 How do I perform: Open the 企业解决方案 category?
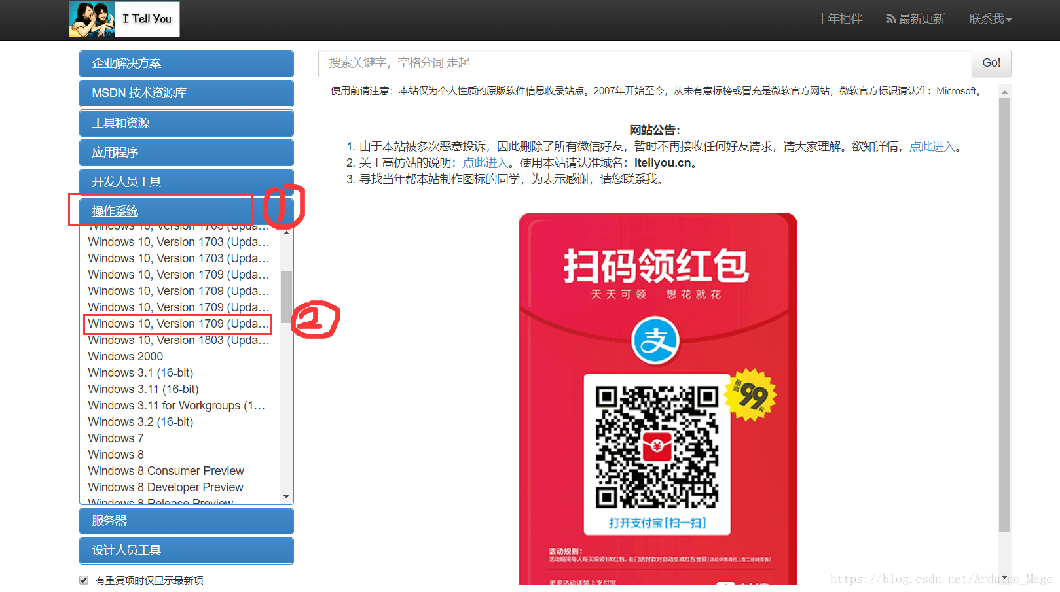click(x=187, y=63)
